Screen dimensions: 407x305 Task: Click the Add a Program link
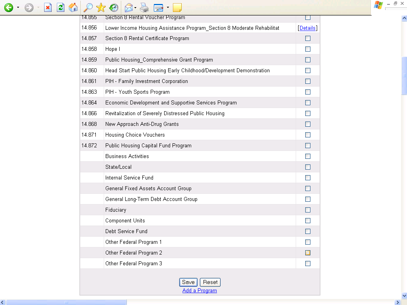(200, 291)
